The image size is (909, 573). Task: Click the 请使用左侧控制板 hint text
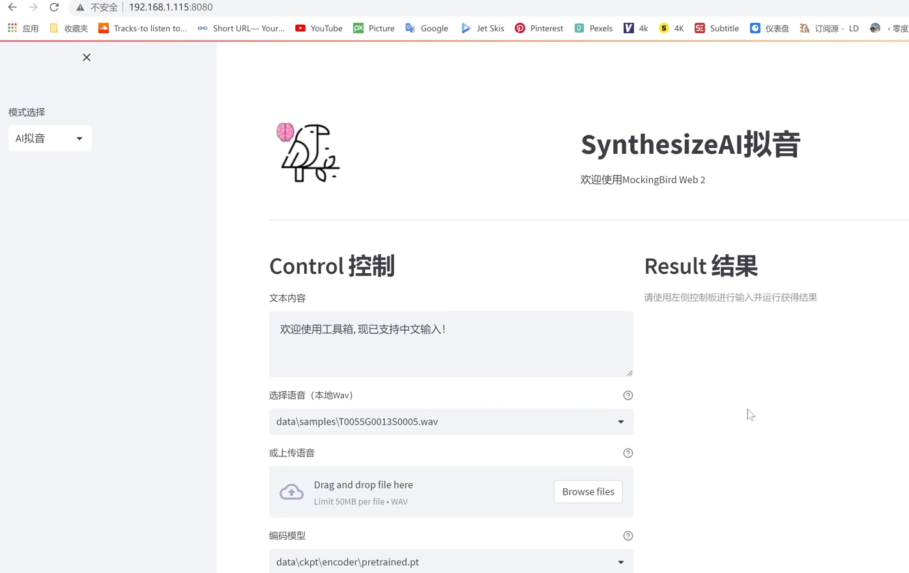pyautogui.click(x=730, y=297)
